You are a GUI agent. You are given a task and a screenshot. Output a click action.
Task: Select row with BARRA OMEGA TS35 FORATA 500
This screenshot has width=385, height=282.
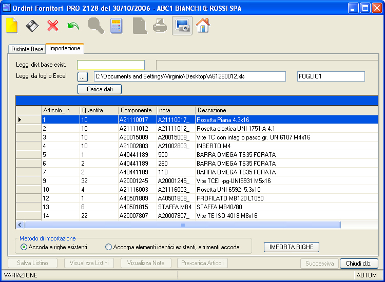197,155
